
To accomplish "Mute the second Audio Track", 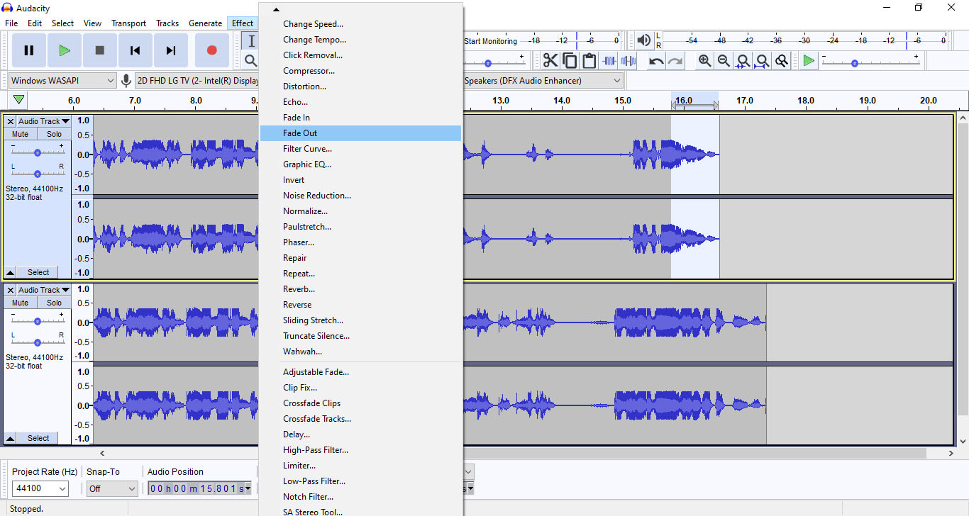I will point(21,303).
